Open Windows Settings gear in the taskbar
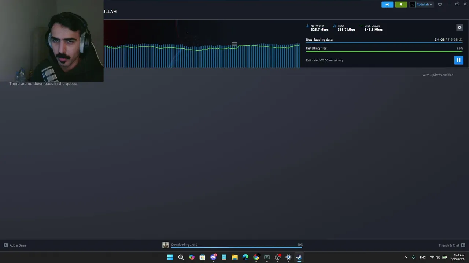This screenshot has width=469, height=263. point(288,257)
